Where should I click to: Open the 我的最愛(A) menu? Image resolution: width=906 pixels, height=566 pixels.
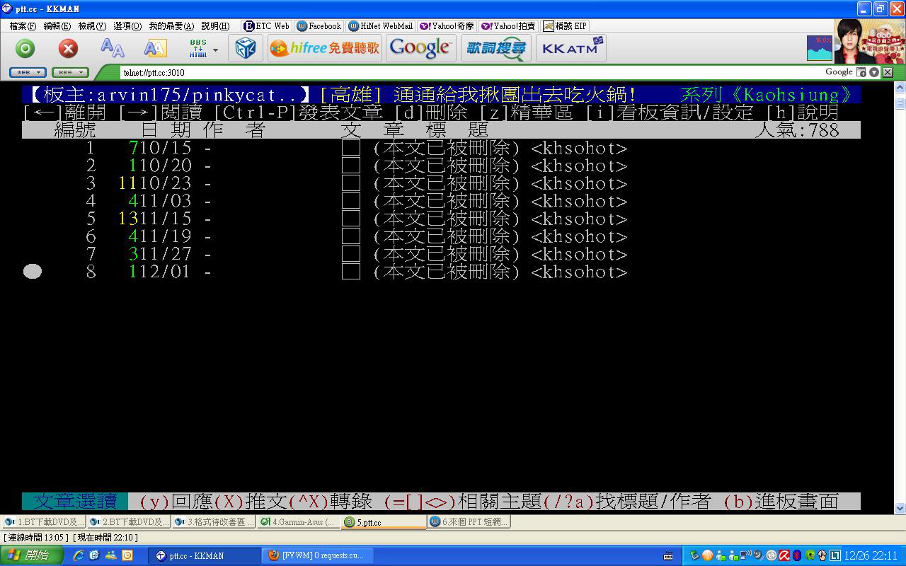[171, 26]
